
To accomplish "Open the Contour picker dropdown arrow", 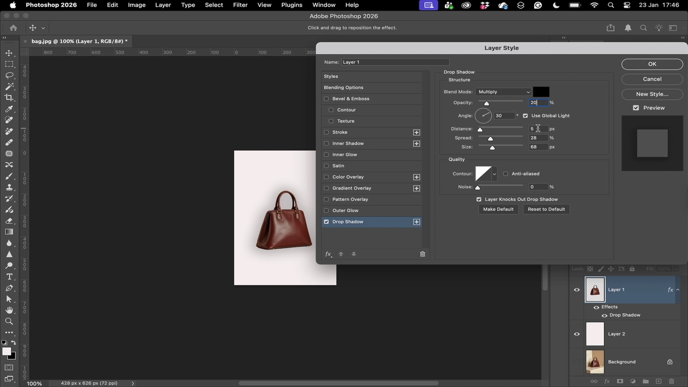I will [x=494, y=174].
